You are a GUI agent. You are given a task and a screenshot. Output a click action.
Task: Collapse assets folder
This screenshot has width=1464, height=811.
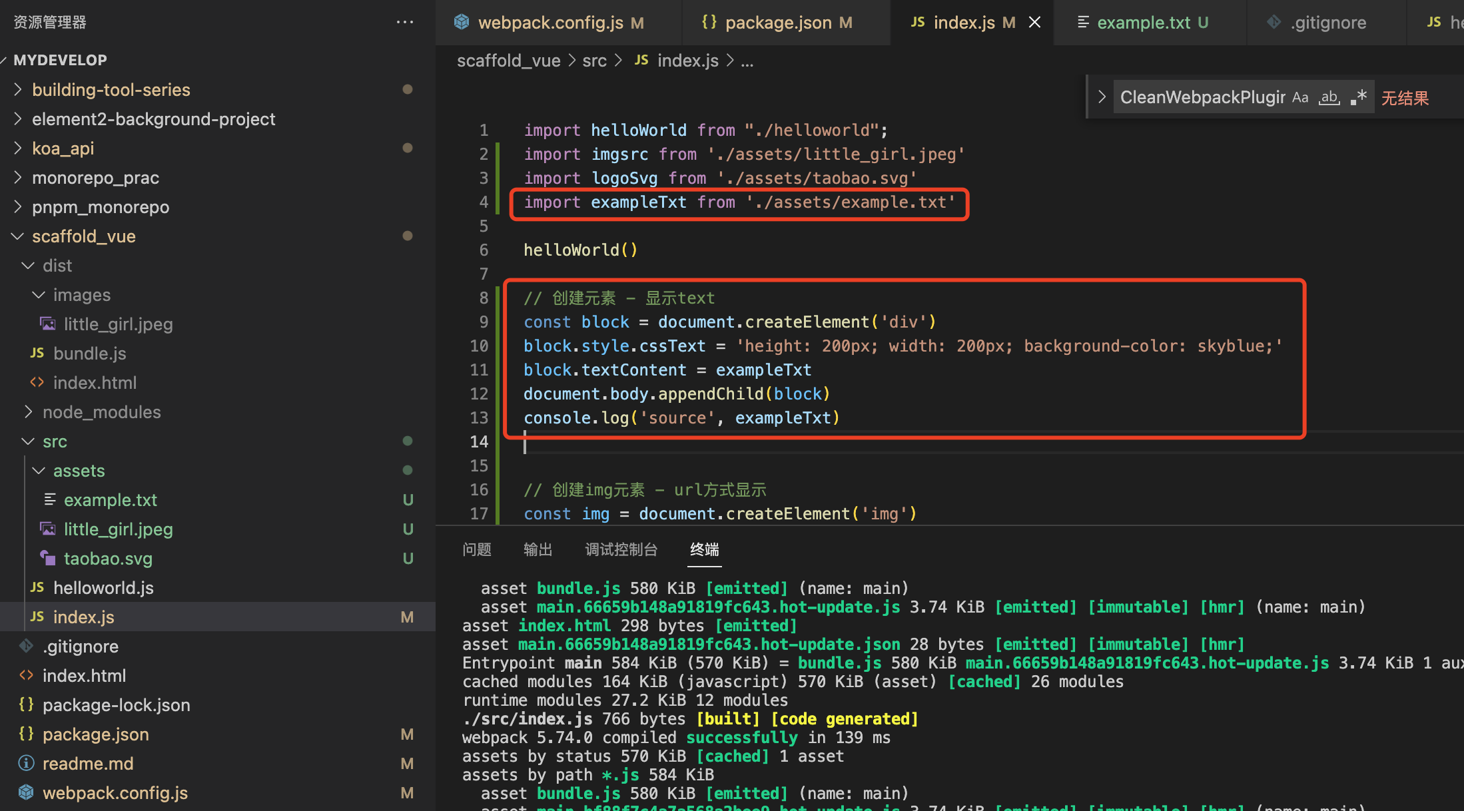pyautogui.click(x=39, y=470)
